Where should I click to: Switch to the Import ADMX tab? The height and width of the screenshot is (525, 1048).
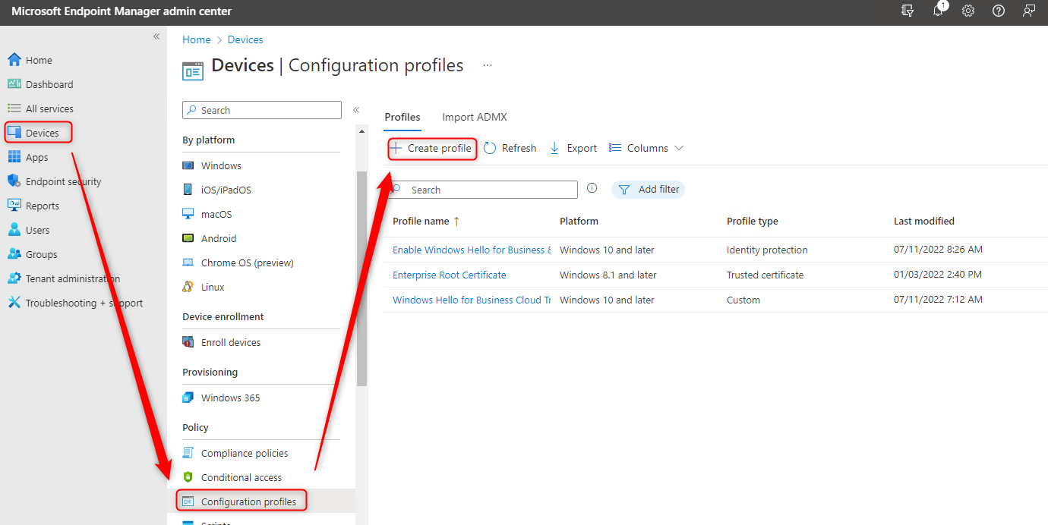coord(474,117)
